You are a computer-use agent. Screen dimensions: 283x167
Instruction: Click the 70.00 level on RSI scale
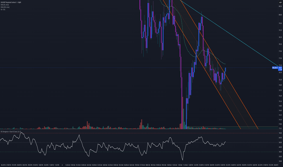(x=280, y=133)
